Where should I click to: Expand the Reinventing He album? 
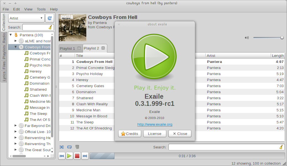(x=15, y=137)
